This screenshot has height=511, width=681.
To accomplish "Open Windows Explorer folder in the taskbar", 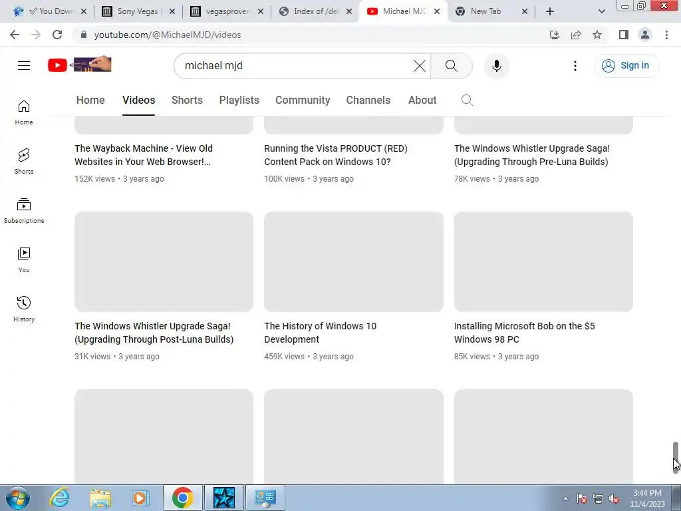I will point(100,498).
